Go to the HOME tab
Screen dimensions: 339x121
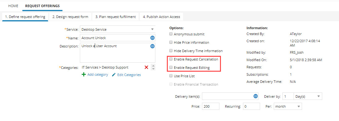point(13,6)
